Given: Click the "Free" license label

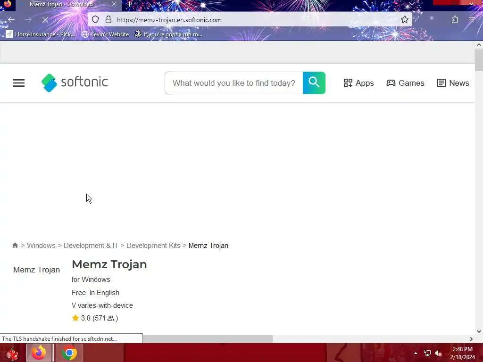Looking at the screenshot, I should coord(79,293).
